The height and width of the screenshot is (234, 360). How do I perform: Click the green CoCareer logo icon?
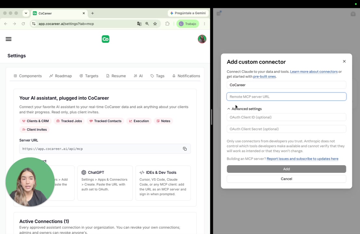click(x=105, y=39)
